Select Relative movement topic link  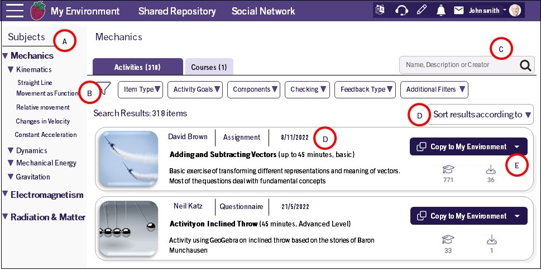pos(43,107)
